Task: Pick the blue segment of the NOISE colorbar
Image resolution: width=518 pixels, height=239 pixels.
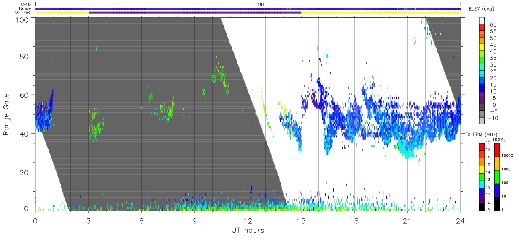Action: point(496,190)
